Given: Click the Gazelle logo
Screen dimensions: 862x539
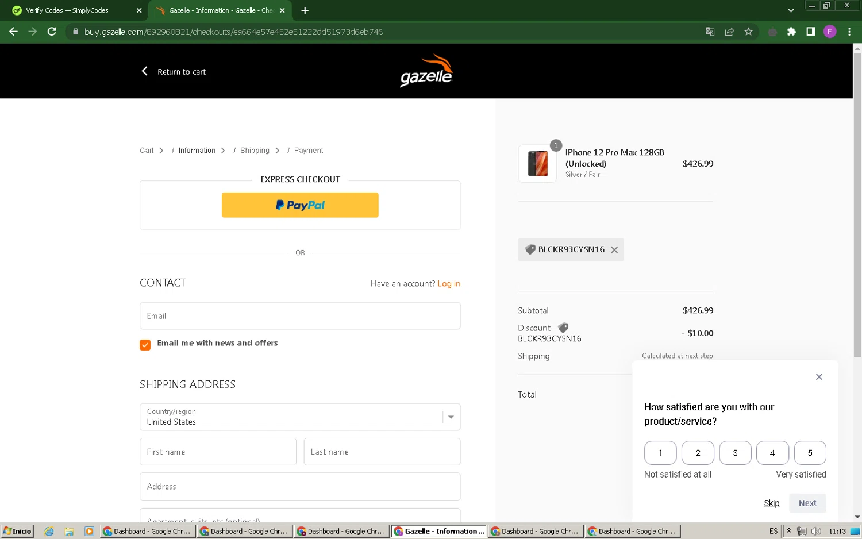Looking at the screenshot, I should (x=426, y=71).
